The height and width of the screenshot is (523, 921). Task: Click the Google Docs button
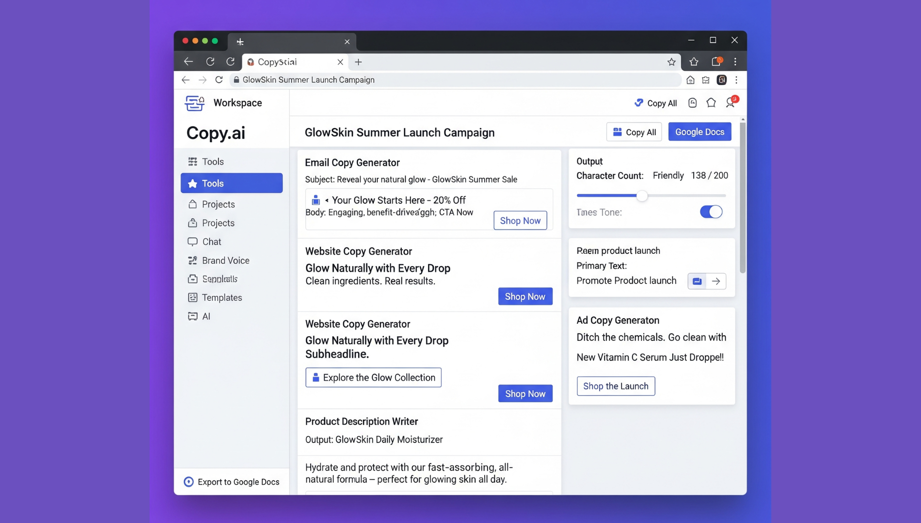click(699, 132)
